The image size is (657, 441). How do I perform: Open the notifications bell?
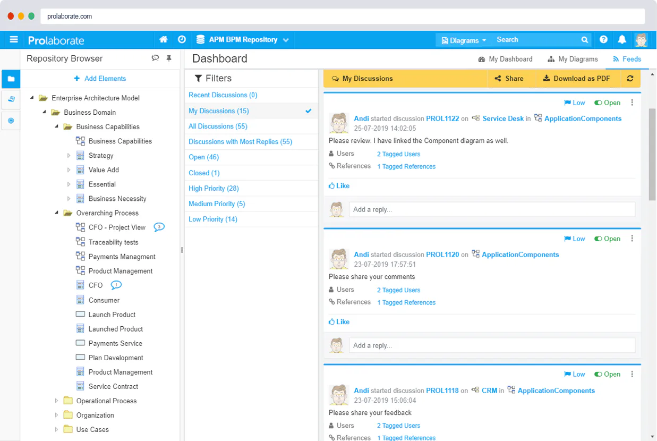pos(622,40)
